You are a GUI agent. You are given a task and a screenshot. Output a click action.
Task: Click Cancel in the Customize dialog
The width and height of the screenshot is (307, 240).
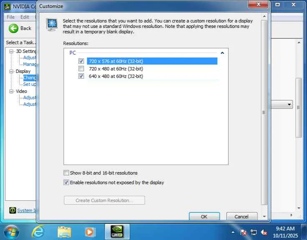242,216
